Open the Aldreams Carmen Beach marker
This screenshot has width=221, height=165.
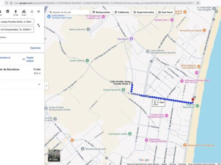pyautogui.click(x=182, y=81)
